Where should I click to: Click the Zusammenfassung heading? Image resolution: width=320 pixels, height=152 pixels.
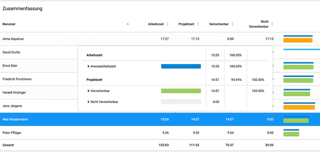pyautogui.click(x=22, y=9)
